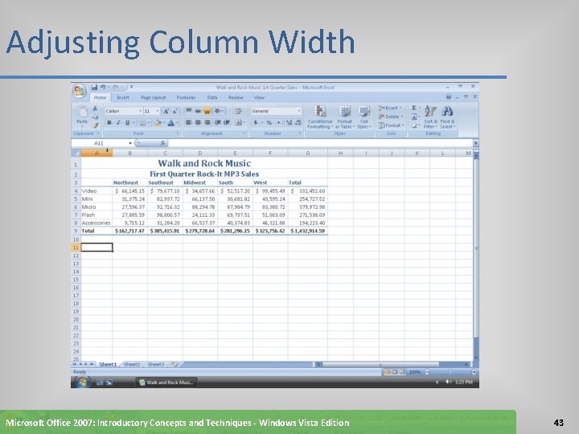This screenshot has width=579, height=434.
Task: Click the Insert Function fx icon
Action: click(162, 143)
